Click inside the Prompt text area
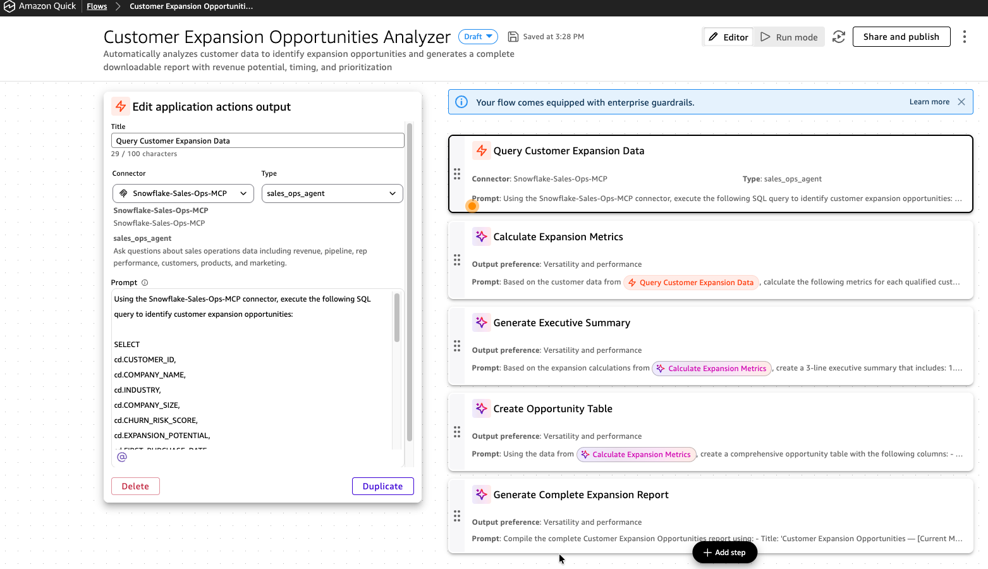988x569 pixels. pos(253,370)
